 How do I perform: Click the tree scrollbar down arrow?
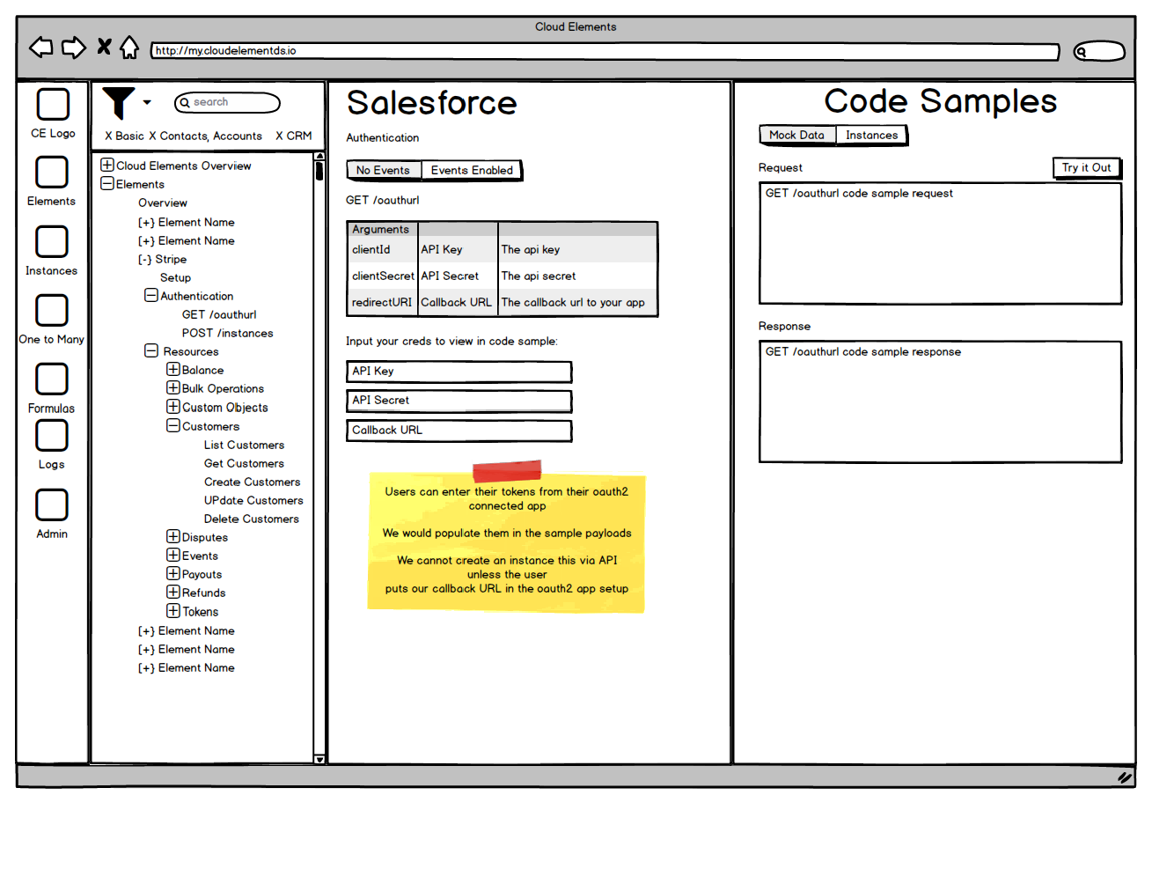pyautogui.click(x=319, y=758)
